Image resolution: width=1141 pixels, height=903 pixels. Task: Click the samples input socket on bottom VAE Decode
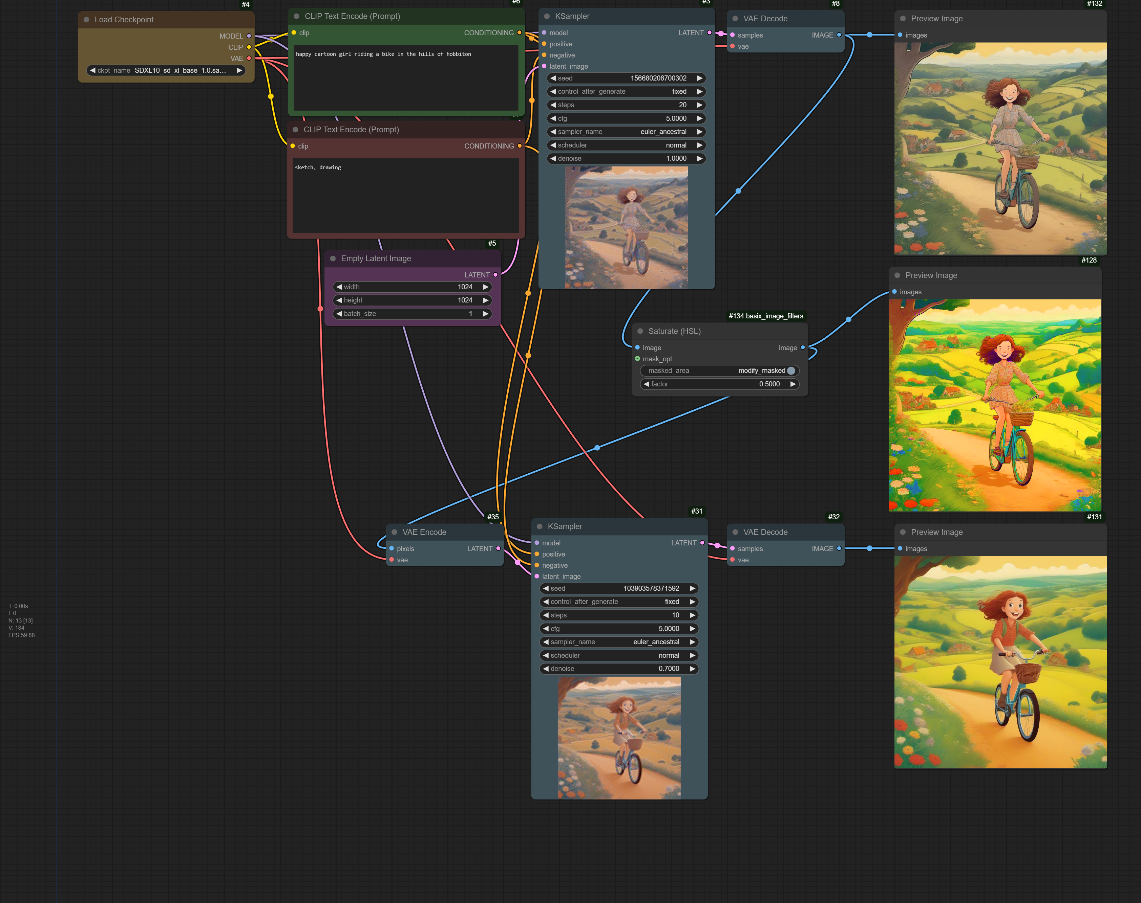tap(733, 549)
